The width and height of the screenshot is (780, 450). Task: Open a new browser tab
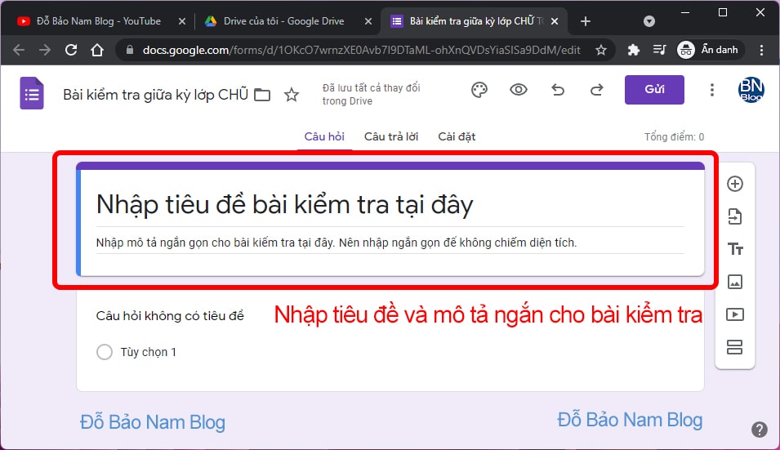(586, 21)
